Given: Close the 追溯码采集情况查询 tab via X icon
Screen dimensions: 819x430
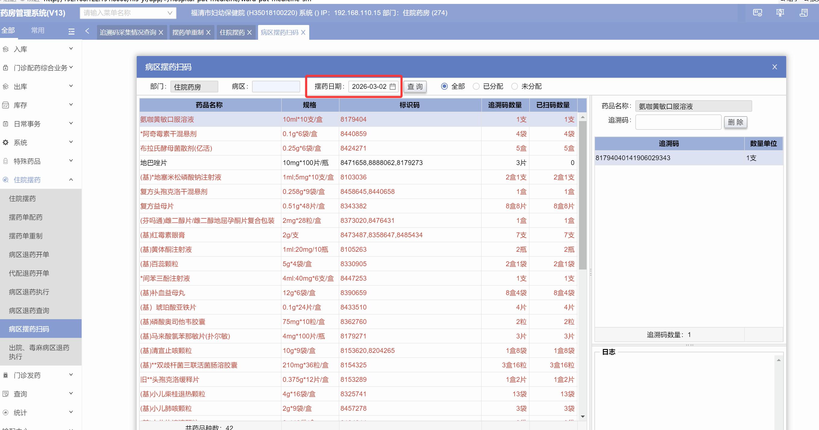Looking at the screenshot, I should coord(161,33).
